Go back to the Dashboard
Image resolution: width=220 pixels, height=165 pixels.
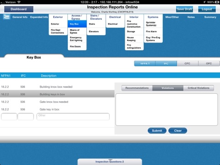pos(19,9)
